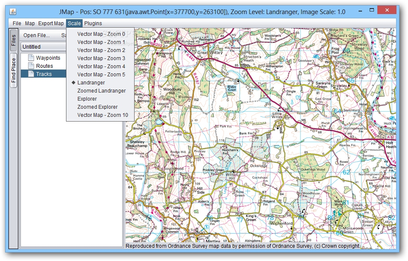Click Witton Hill label on map
The image size is (408, 261).
click(232, 176)
